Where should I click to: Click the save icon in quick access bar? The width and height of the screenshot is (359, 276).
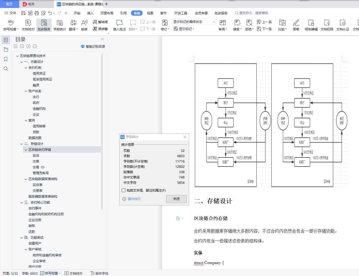pos(23,13)
